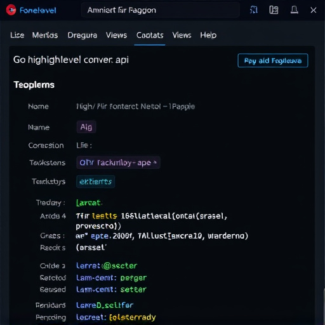Select 'High/ Fir fonterct Netol' value text
This screenshot has width=325, height=325.
[135, 106]
